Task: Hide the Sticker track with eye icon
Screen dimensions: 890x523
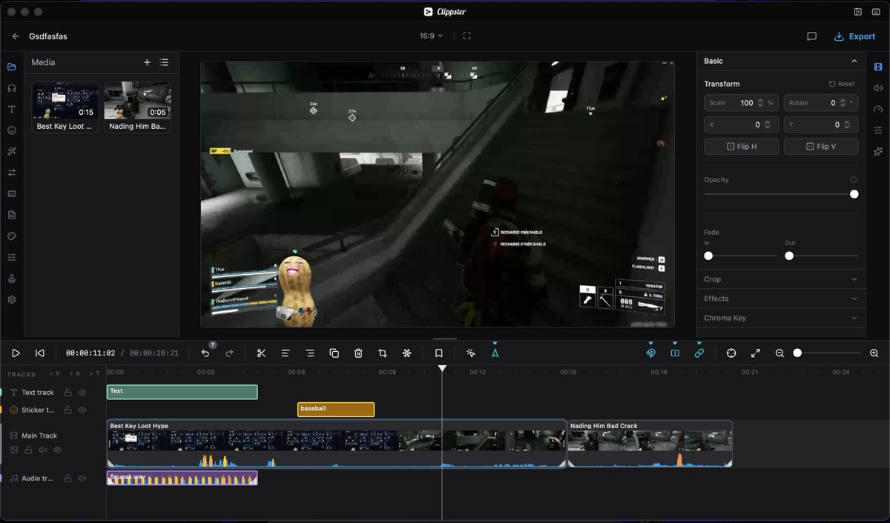Action: coord(82,410)
